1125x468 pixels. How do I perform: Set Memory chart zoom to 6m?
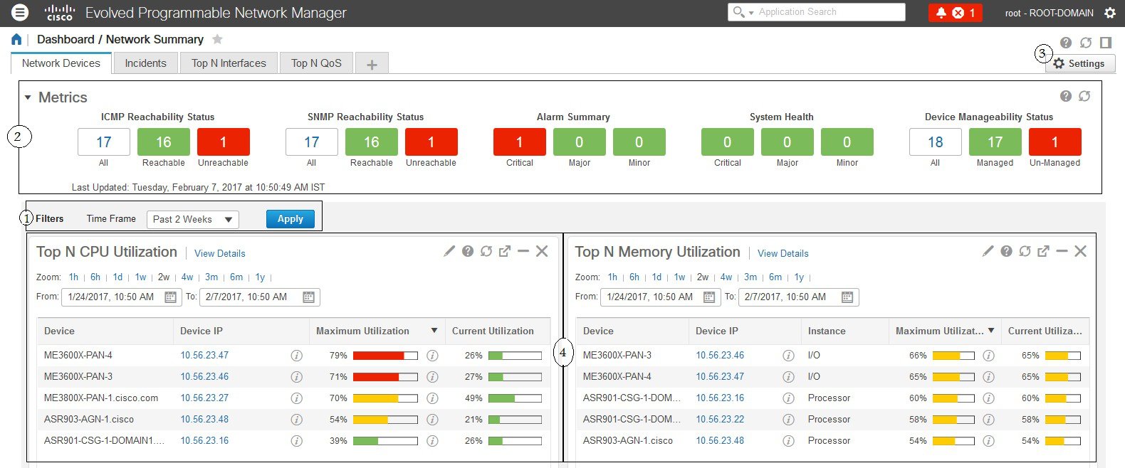pos(775,277)
